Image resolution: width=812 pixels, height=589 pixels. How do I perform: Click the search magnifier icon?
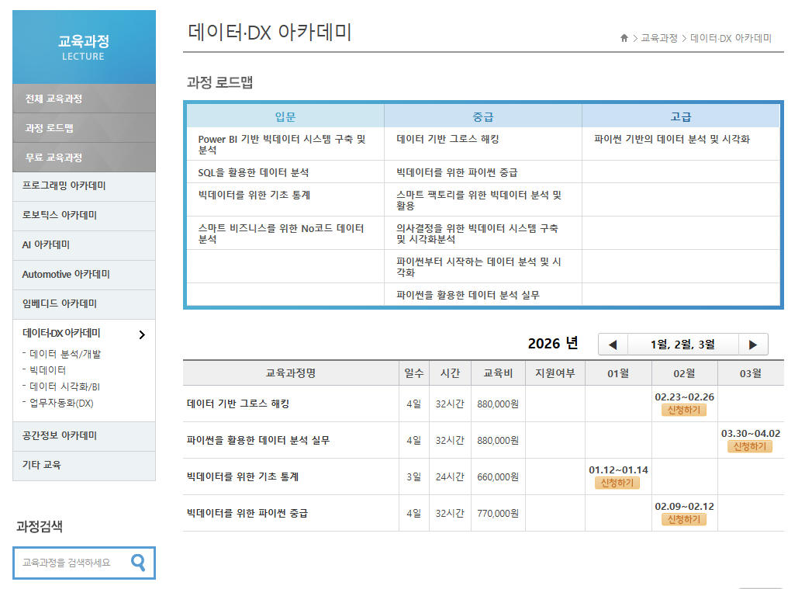coord(138,563)
